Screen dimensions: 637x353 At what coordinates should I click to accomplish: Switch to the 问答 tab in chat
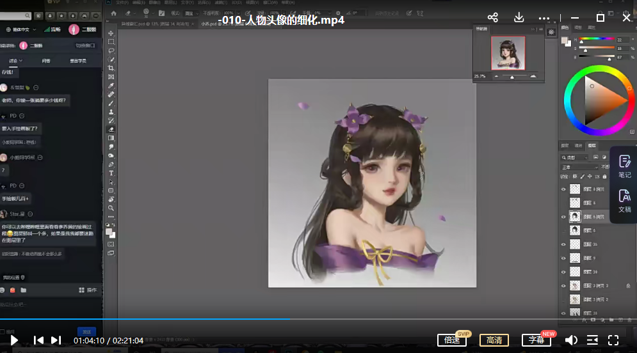point(46,61)
